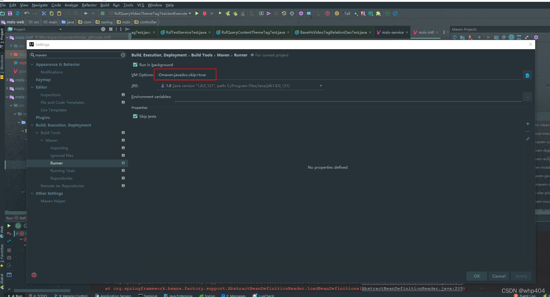
Task: Toggle Run in background checkbox
Action: [135, 65]
